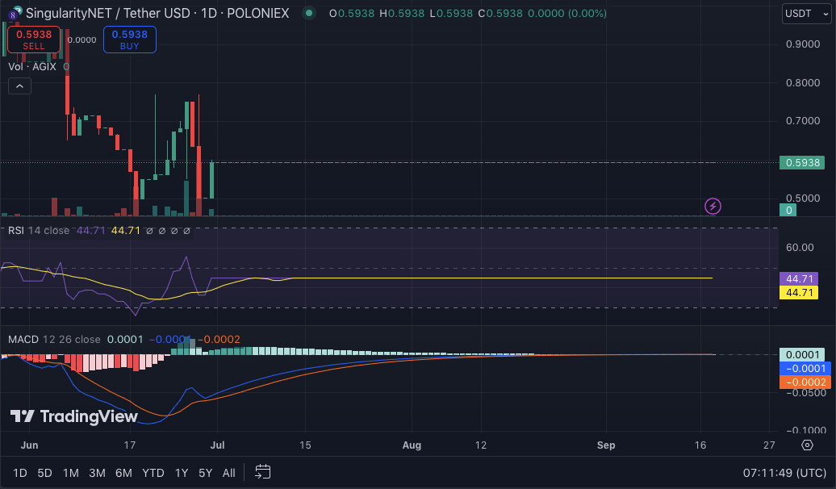Click the Sep date axis label
836x489 pixels.
click(606, 445)
